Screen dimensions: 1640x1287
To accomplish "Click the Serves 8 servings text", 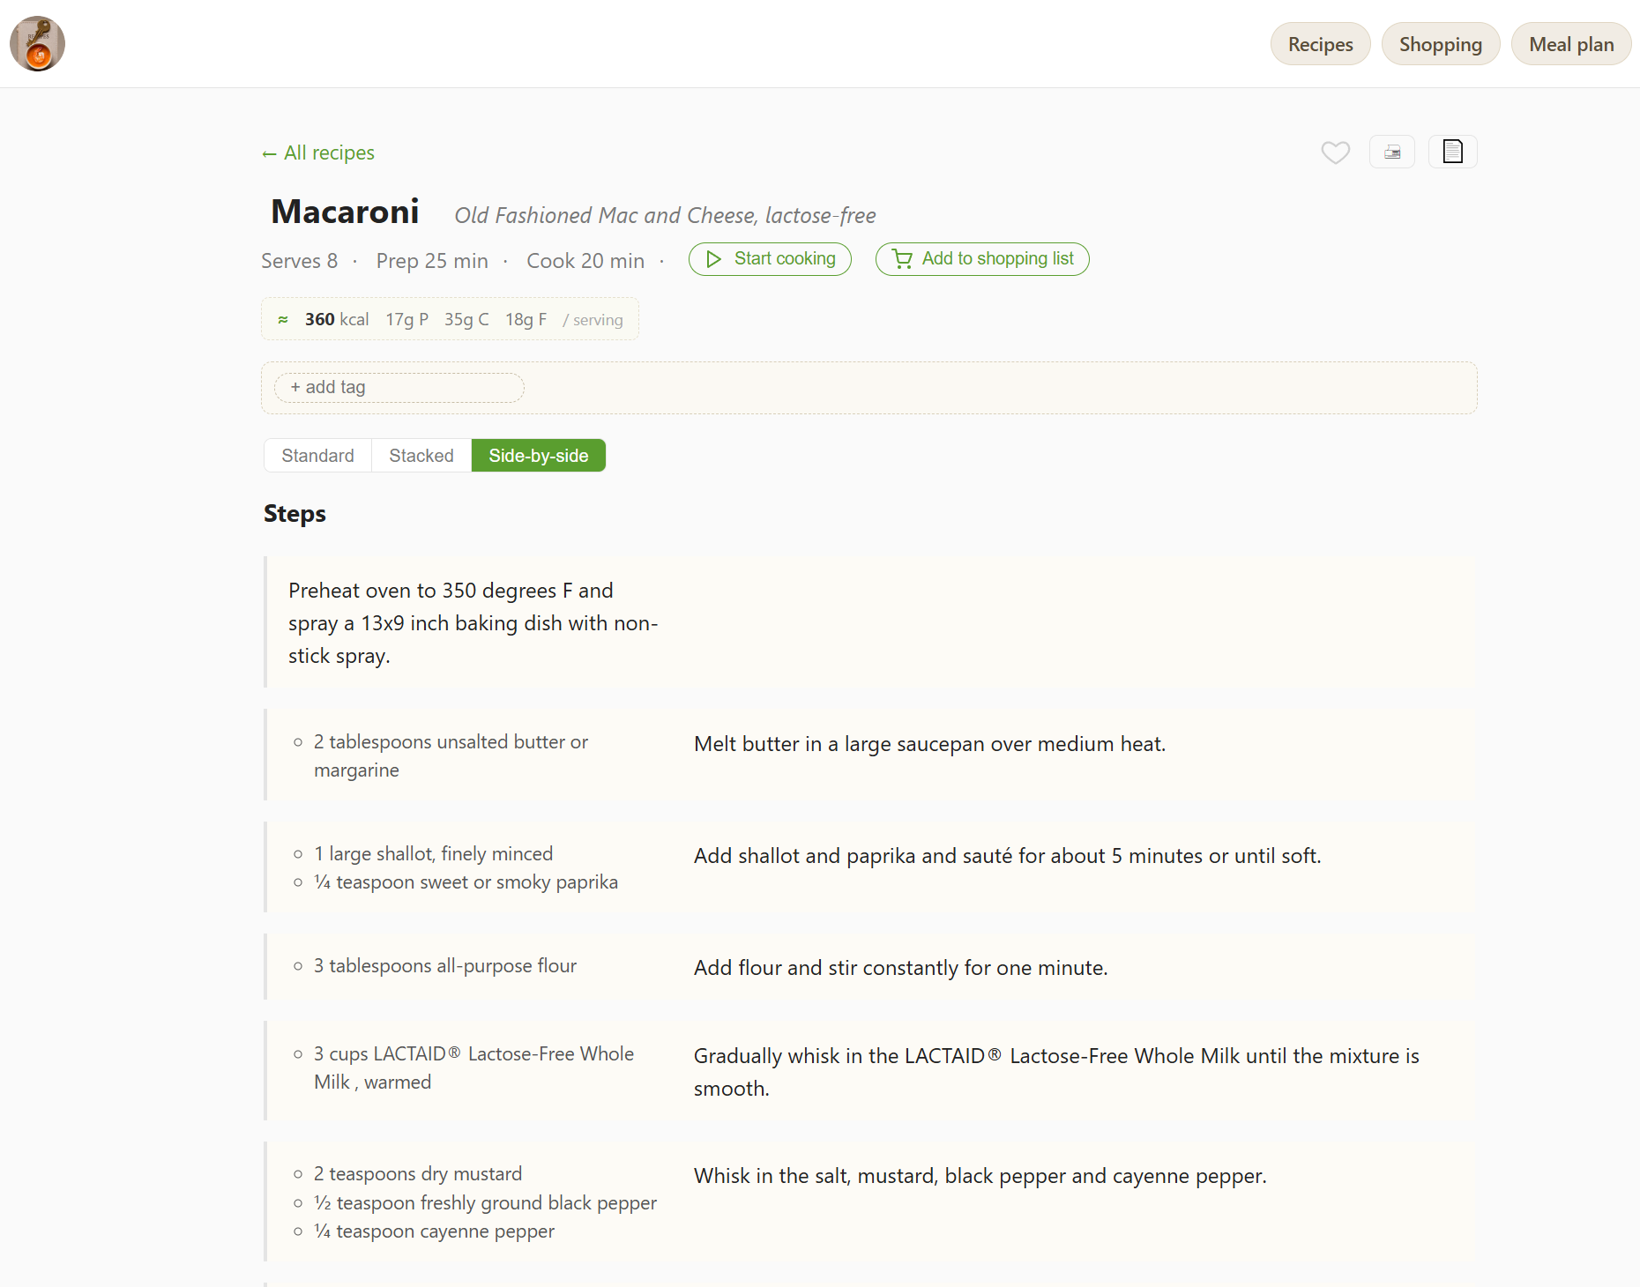I will pyautogui.click(x=299, y=261).
